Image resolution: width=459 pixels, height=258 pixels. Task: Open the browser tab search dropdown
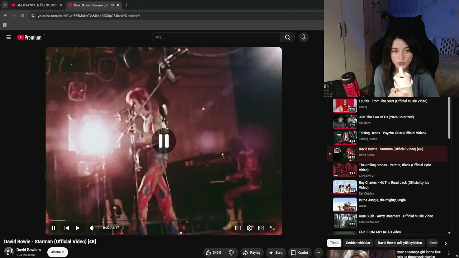click(5, 5)
